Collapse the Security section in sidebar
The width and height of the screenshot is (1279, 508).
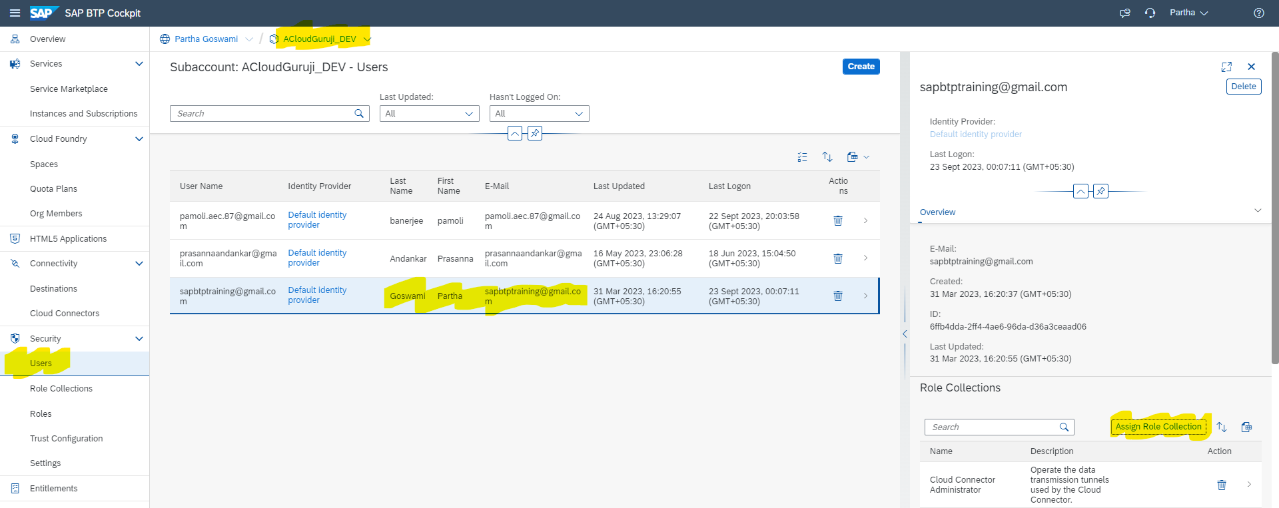[139, 339]
